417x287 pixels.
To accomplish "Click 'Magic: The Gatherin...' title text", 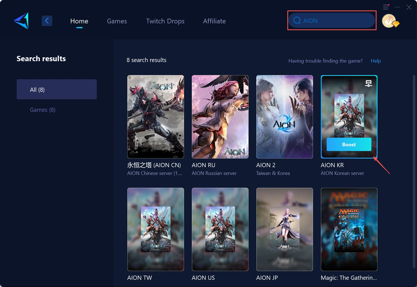I will pos(349,278).
